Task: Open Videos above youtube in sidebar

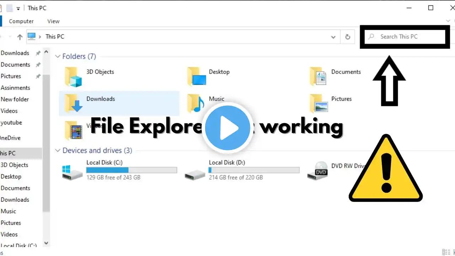Action: 9,111
